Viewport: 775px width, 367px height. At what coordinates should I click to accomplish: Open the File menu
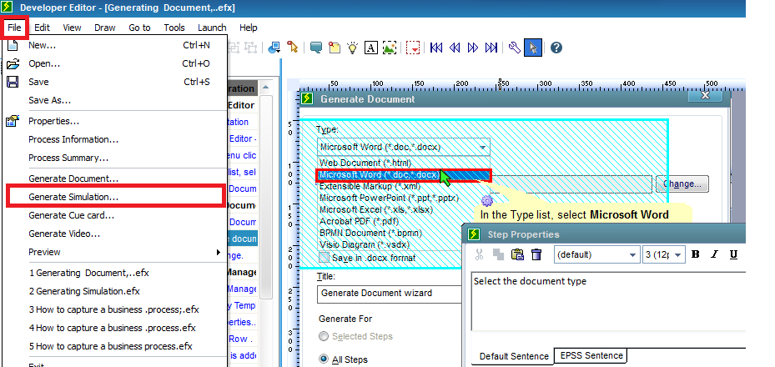[14, 28]
